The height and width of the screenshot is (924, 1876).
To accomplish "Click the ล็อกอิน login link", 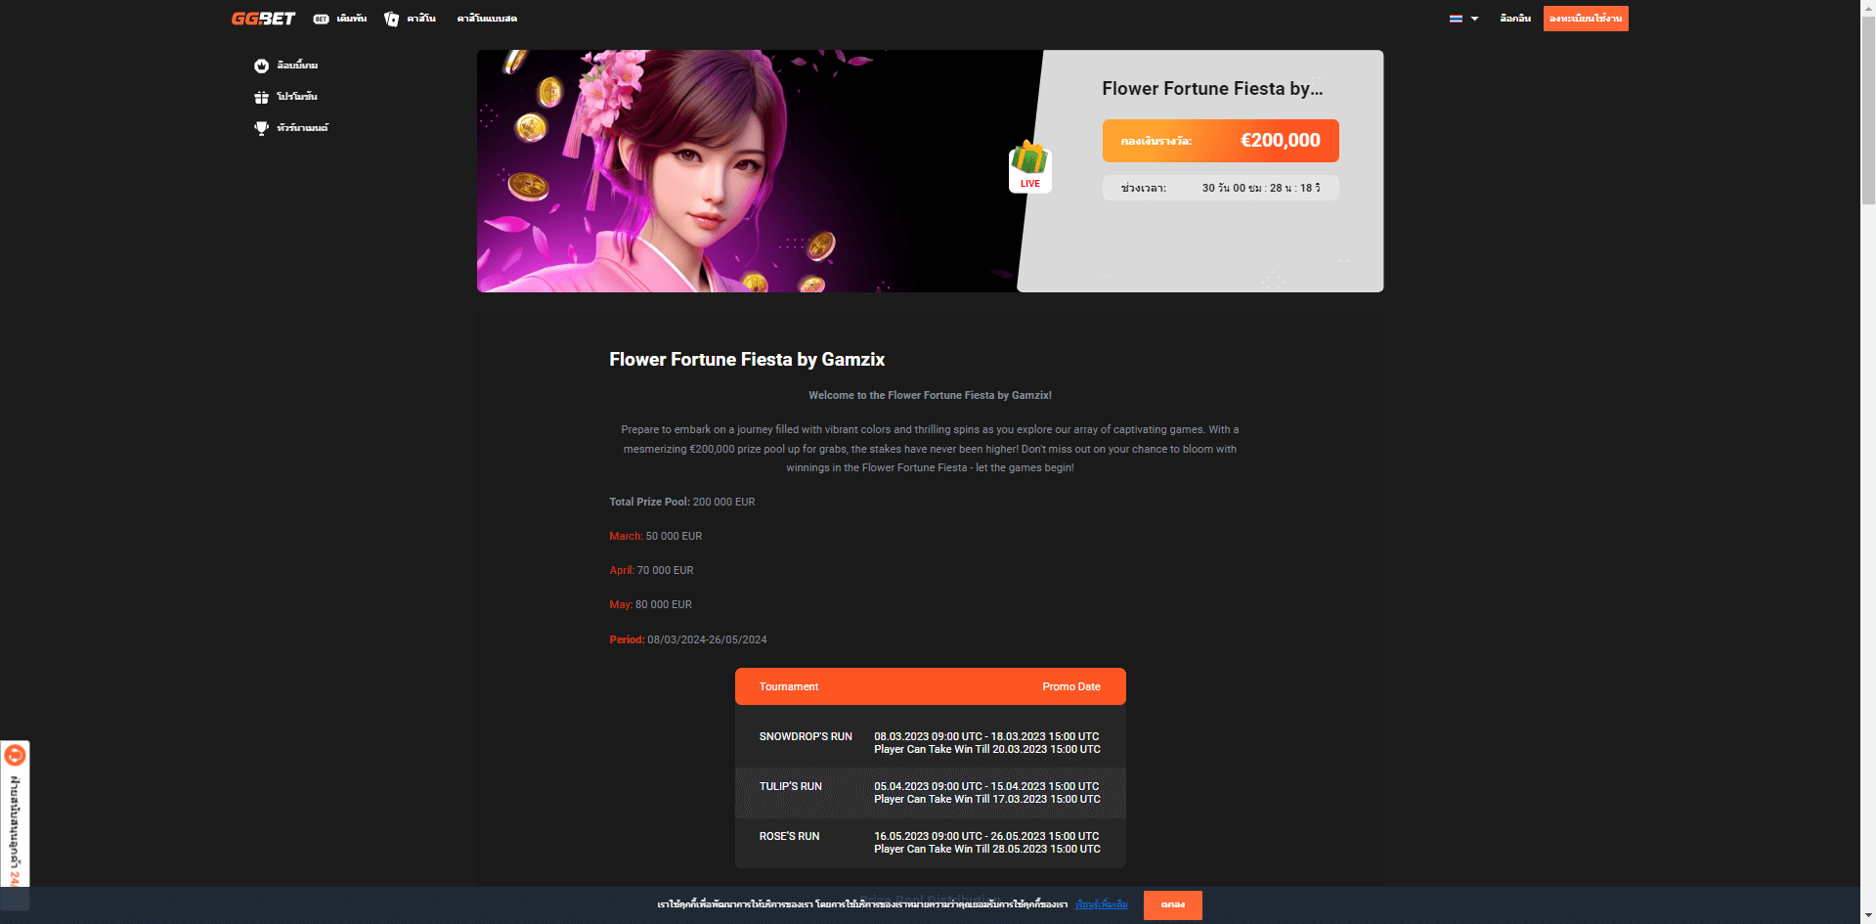I will (1515, 19).
